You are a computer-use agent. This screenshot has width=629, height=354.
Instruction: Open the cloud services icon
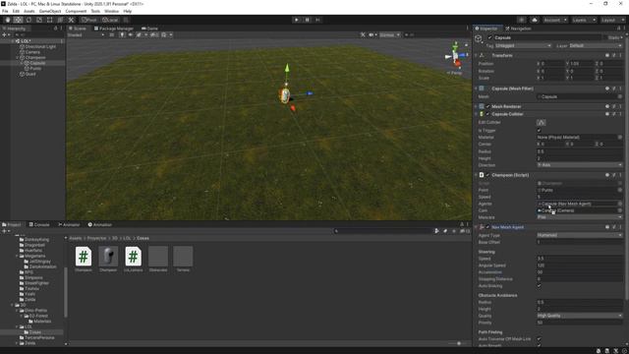pyautogui.click(x=535, y=20)
